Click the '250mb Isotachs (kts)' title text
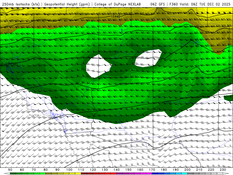 [x=21, y=4]
